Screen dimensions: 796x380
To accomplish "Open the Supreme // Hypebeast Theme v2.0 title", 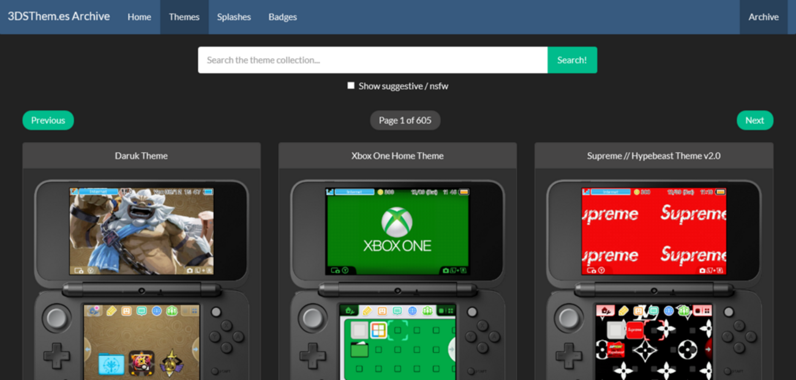I will click(653, 156).
